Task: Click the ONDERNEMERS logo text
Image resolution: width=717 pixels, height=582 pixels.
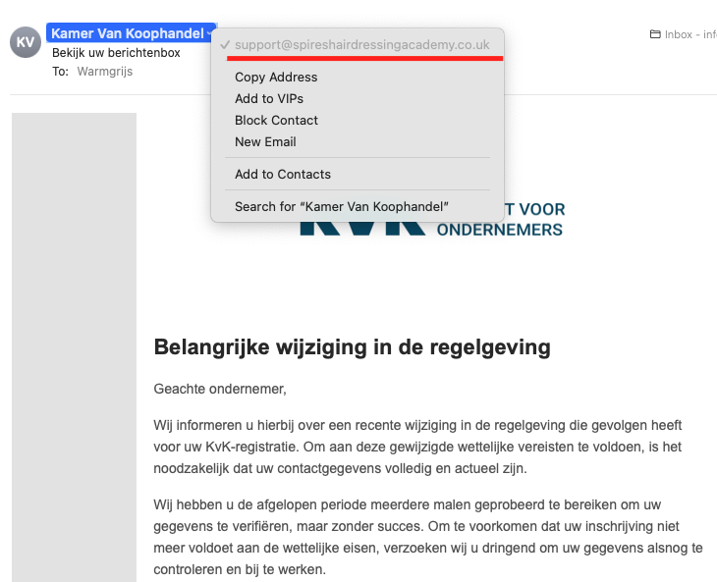Action: 499,230
